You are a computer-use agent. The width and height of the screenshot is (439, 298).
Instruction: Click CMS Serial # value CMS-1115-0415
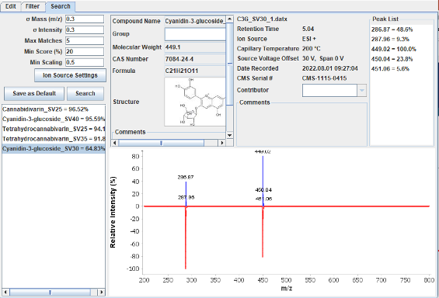(x=324, y=78)
